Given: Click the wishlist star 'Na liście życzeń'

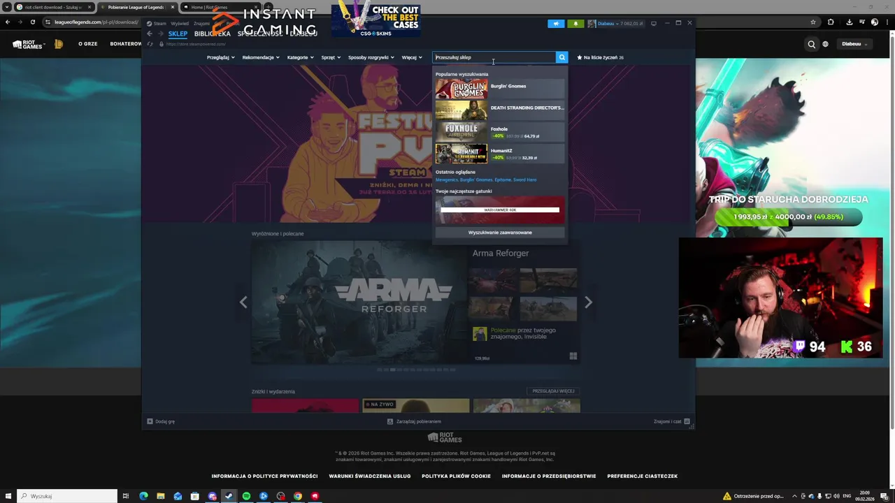Looking at the screenshot, I should (x=580, y=57).
